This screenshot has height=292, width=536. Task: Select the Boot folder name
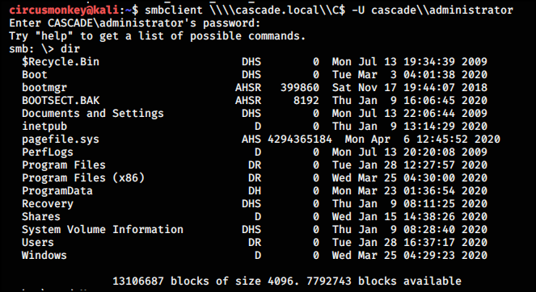[x=35, y=75]
